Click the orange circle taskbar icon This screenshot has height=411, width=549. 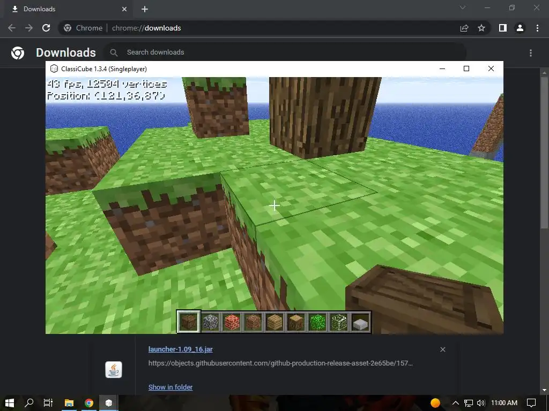point(435,403)
